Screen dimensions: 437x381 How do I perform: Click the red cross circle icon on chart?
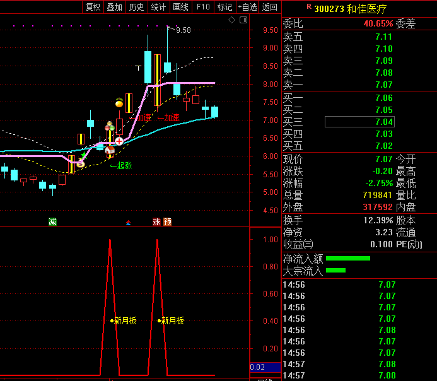pos(119,141)
